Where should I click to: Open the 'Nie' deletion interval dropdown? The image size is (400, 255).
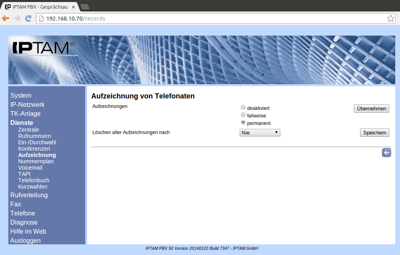point(260,133)
